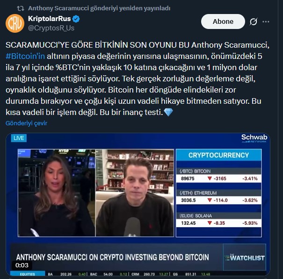The height and width of the screenshot is (279, 283).
Task: Click the 0:03 video timestamp
Action: point(22,265)
